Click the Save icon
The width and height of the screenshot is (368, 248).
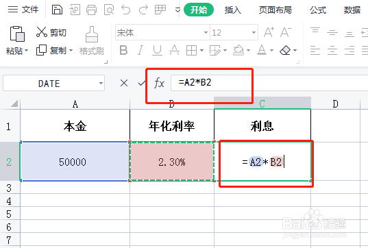[x=57, y=10]
